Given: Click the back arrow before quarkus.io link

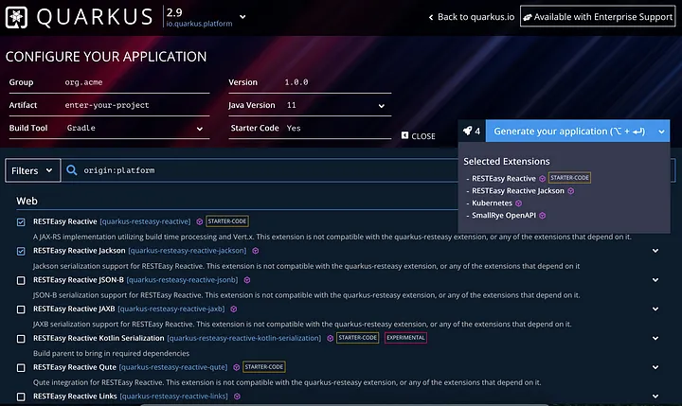Looking at the screenshot, I should tap(431, 17).
